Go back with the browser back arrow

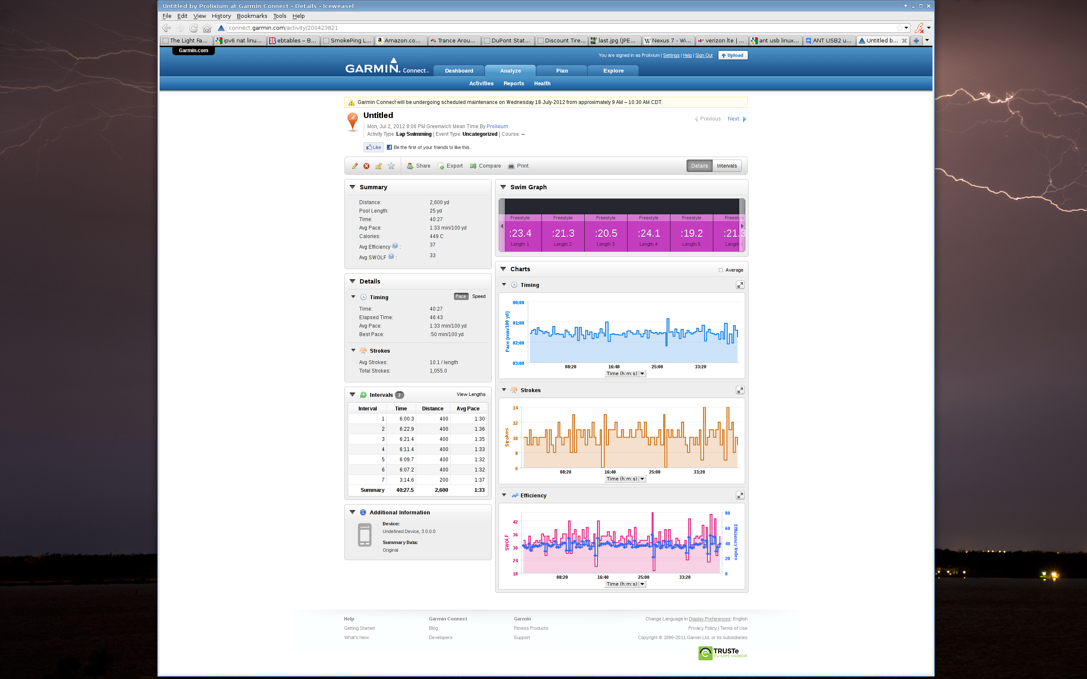pos(166,28)
